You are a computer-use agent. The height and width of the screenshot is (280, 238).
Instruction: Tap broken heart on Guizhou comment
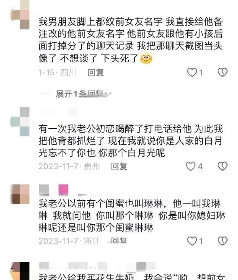(222, 166)
